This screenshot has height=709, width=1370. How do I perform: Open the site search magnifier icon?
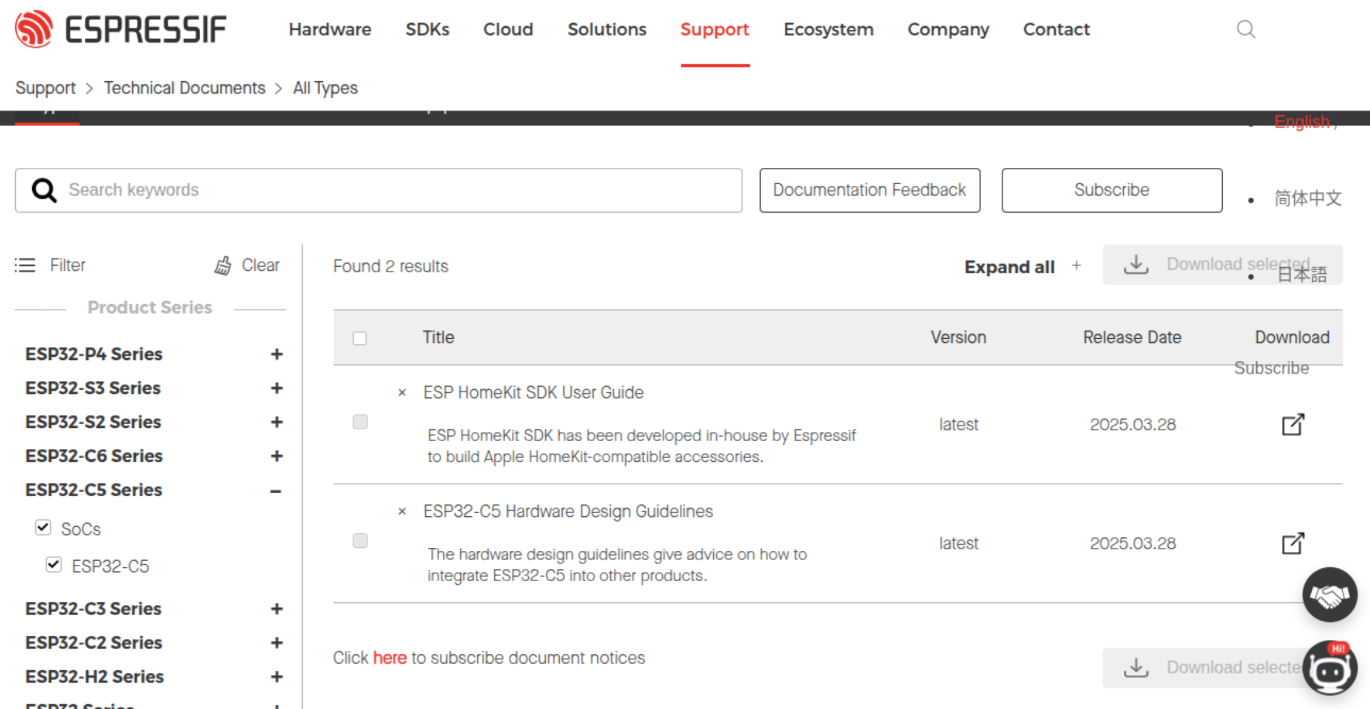[x=1246, y=29]
